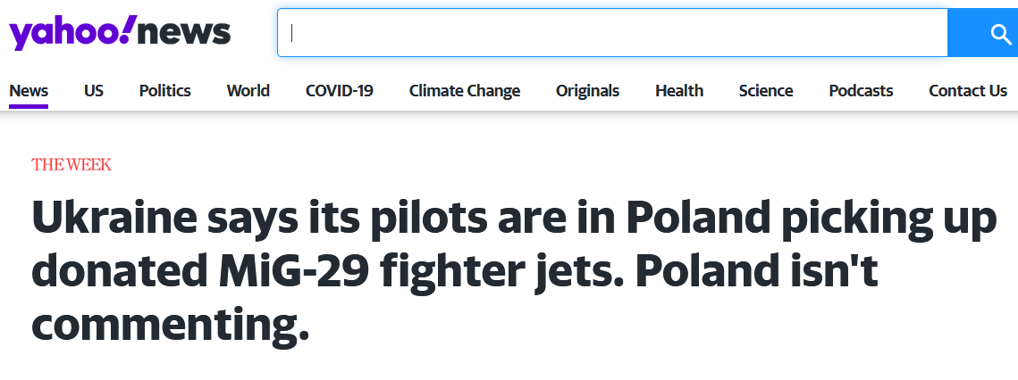Open COVID-19 news section

point(340,91)
